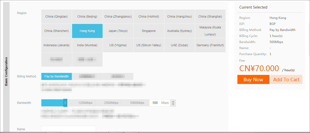310x133 pixels.
Task: Choose the Japan (Tokyo) region
Action: pyautogui.click(x=118, y=31)
